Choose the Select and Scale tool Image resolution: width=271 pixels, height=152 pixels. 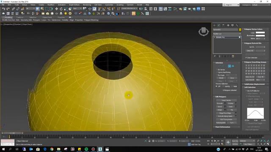pyautogui.click(x=66, y=9)
